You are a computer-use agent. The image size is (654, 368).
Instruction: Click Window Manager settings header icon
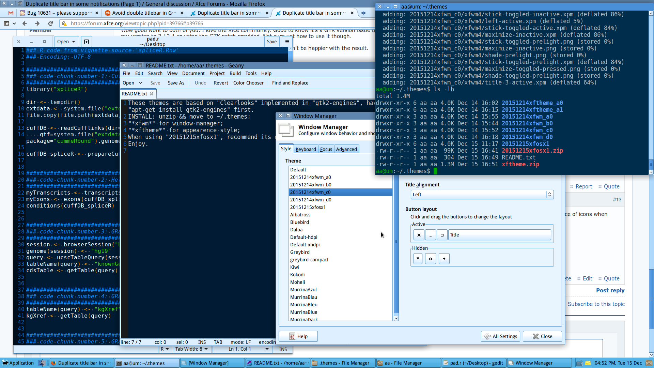click(286, 129)
